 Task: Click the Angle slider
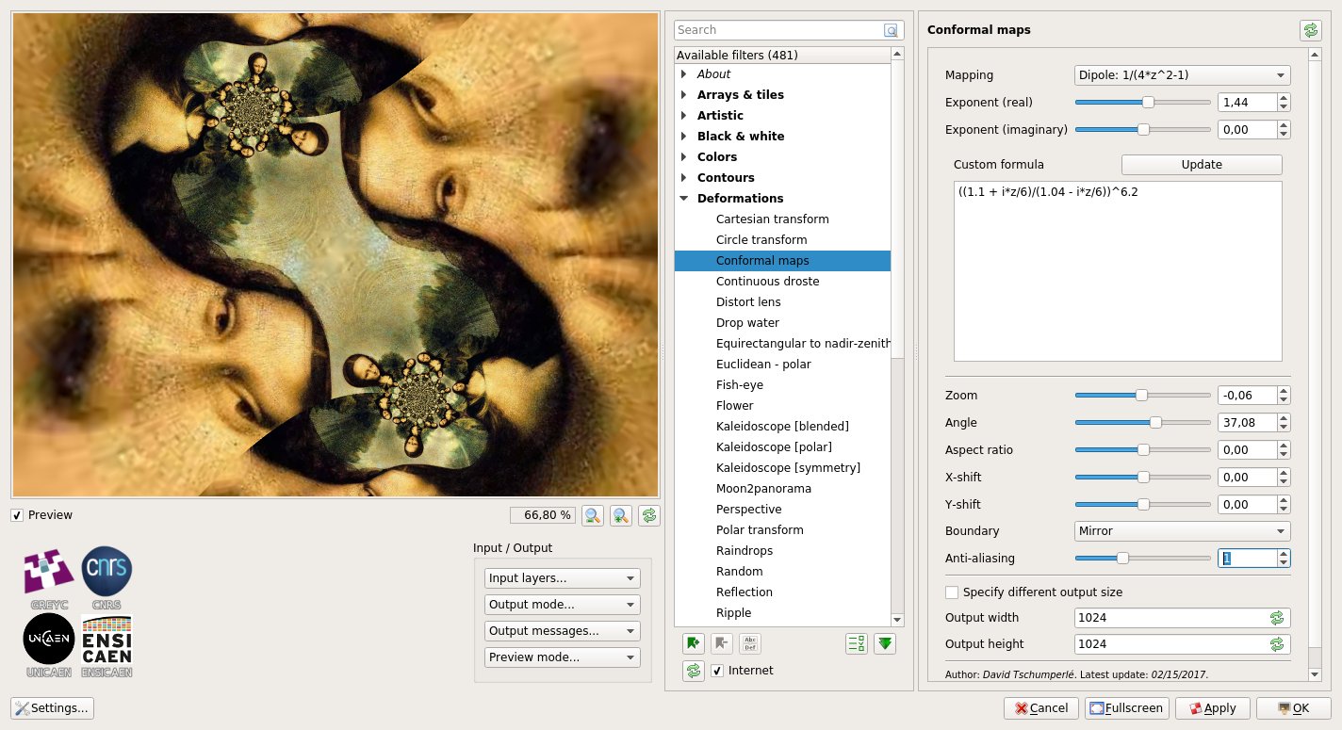click(1143, 423)
